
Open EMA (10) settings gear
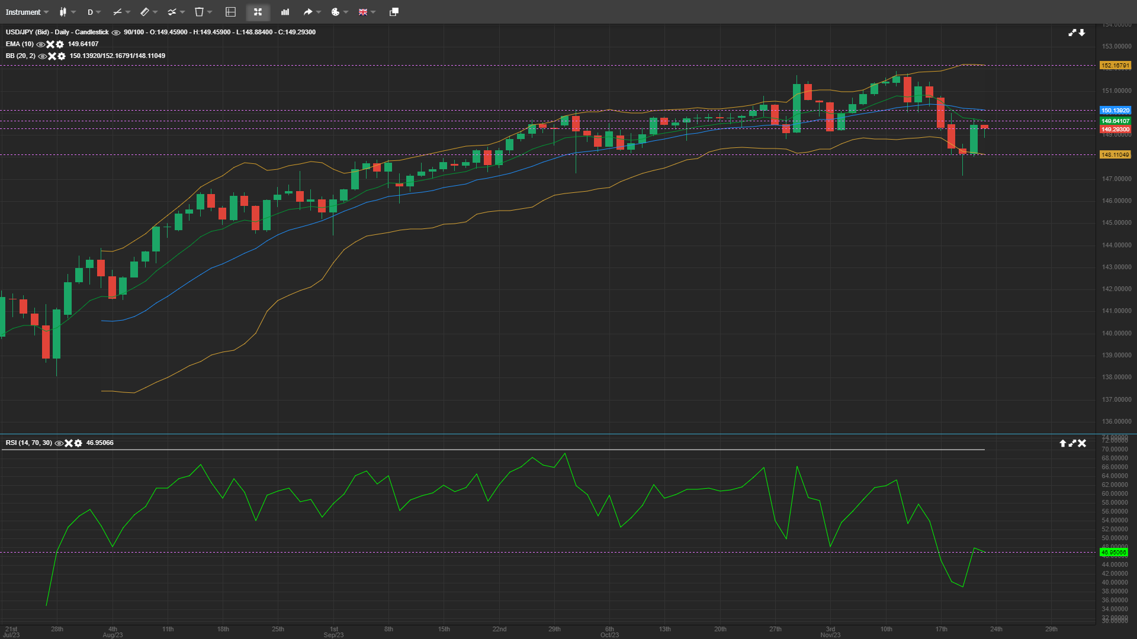pyautogui.click(x=59, y=44)
